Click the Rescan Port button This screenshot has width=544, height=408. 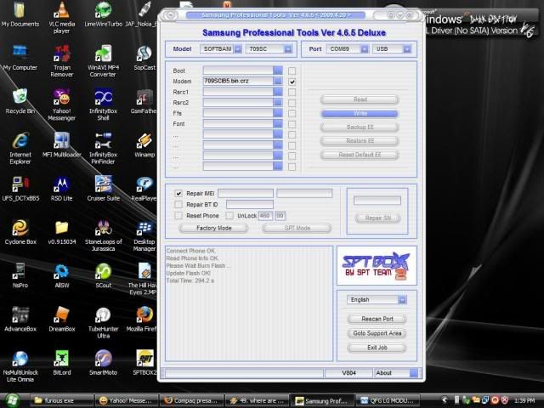377,319
